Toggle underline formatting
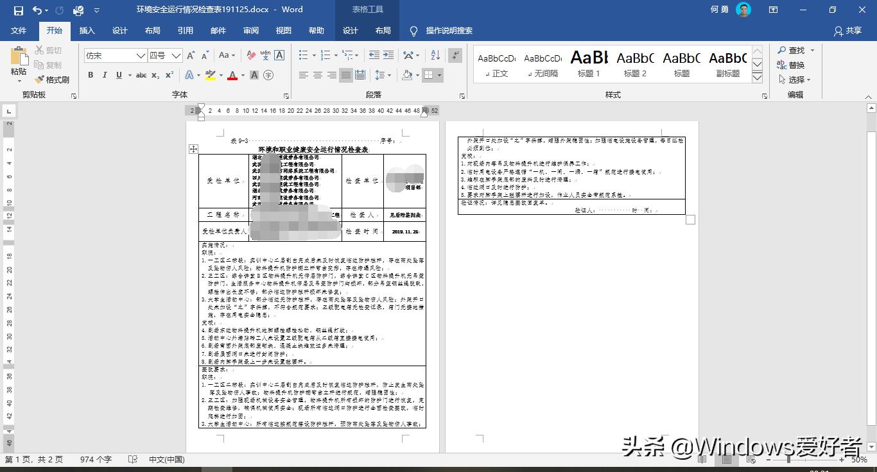Screen dimensions: 877x472 click(119, 75)
